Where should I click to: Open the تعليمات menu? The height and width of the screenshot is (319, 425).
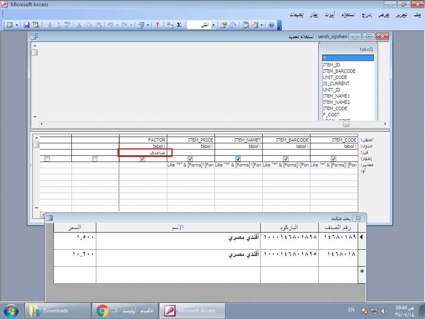tap(297, 14)
